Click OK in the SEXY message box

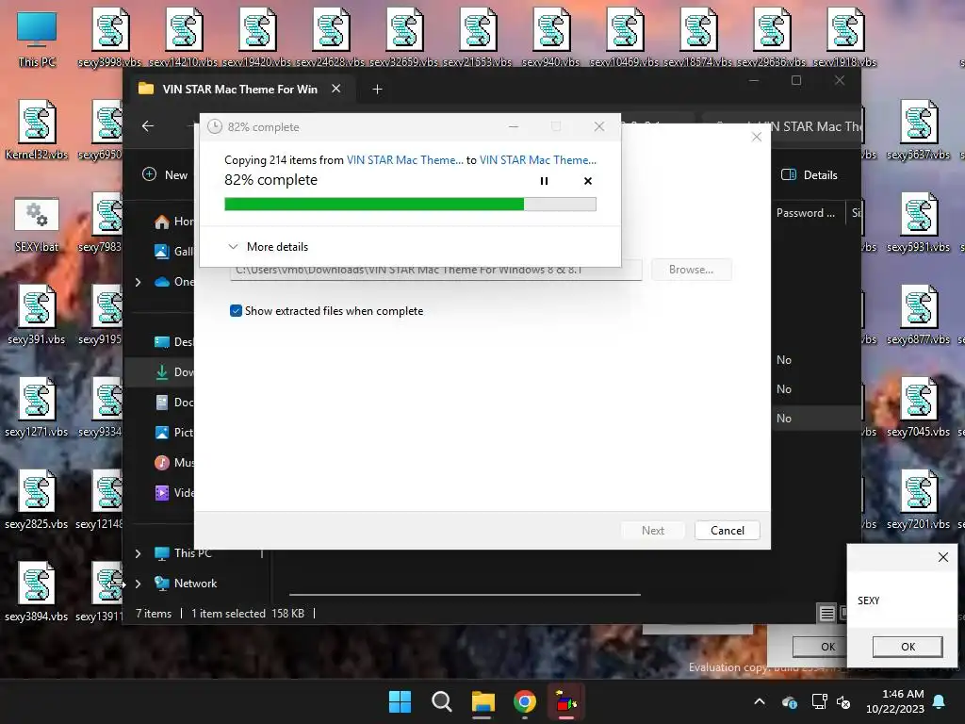[x=908, y=647]
